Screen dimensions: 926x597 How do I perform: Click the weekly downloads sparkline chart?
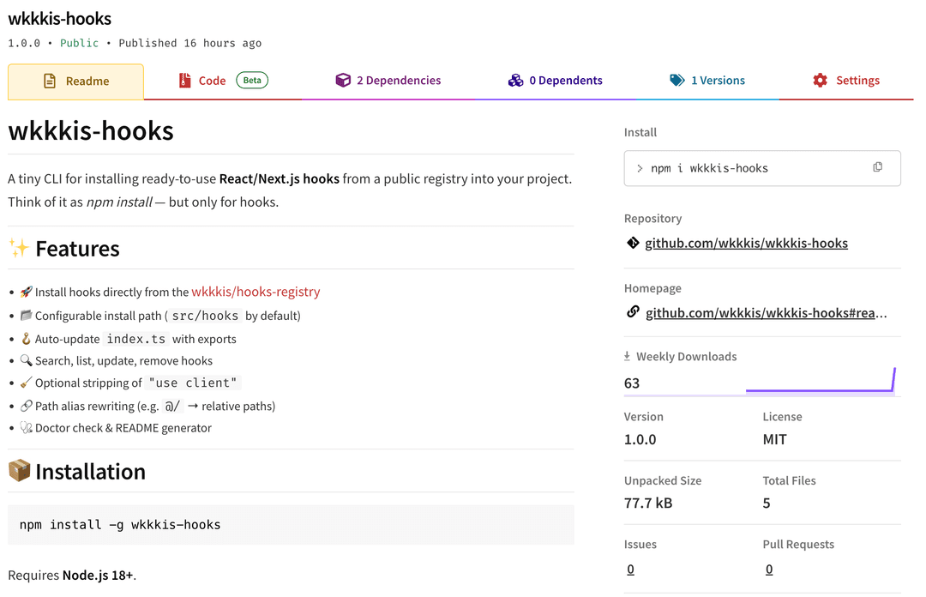pos(820,383)
